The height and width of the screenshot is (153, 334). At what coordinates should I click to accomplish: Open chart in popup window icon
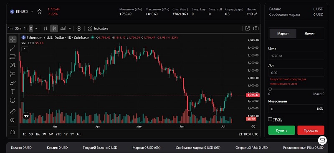pyautogui.click(x=247, y=28)
